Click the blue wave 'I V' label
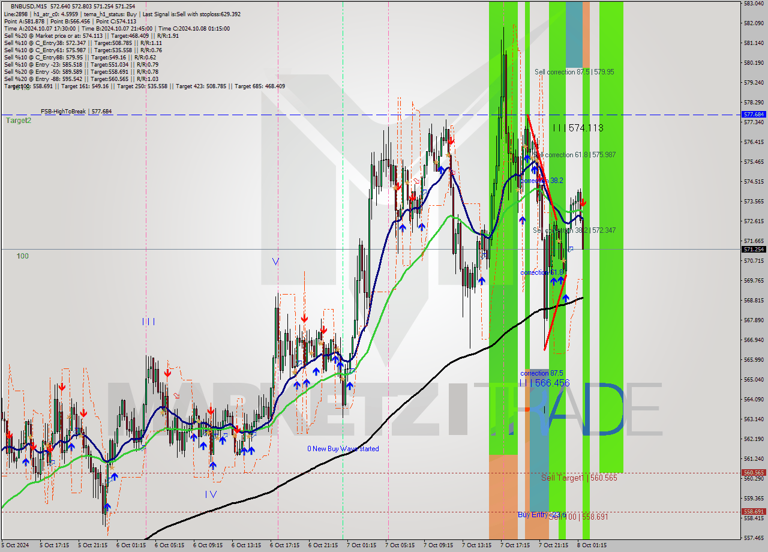 pos(210,494)
